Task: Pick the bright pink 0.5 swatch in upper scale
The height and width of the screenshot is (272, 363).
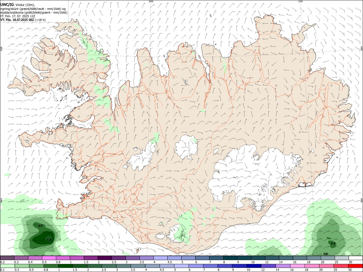Action: pyautogui.click(x=49, y=258)
